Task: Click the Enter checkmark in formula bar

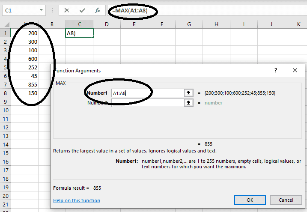Action: 82,10
